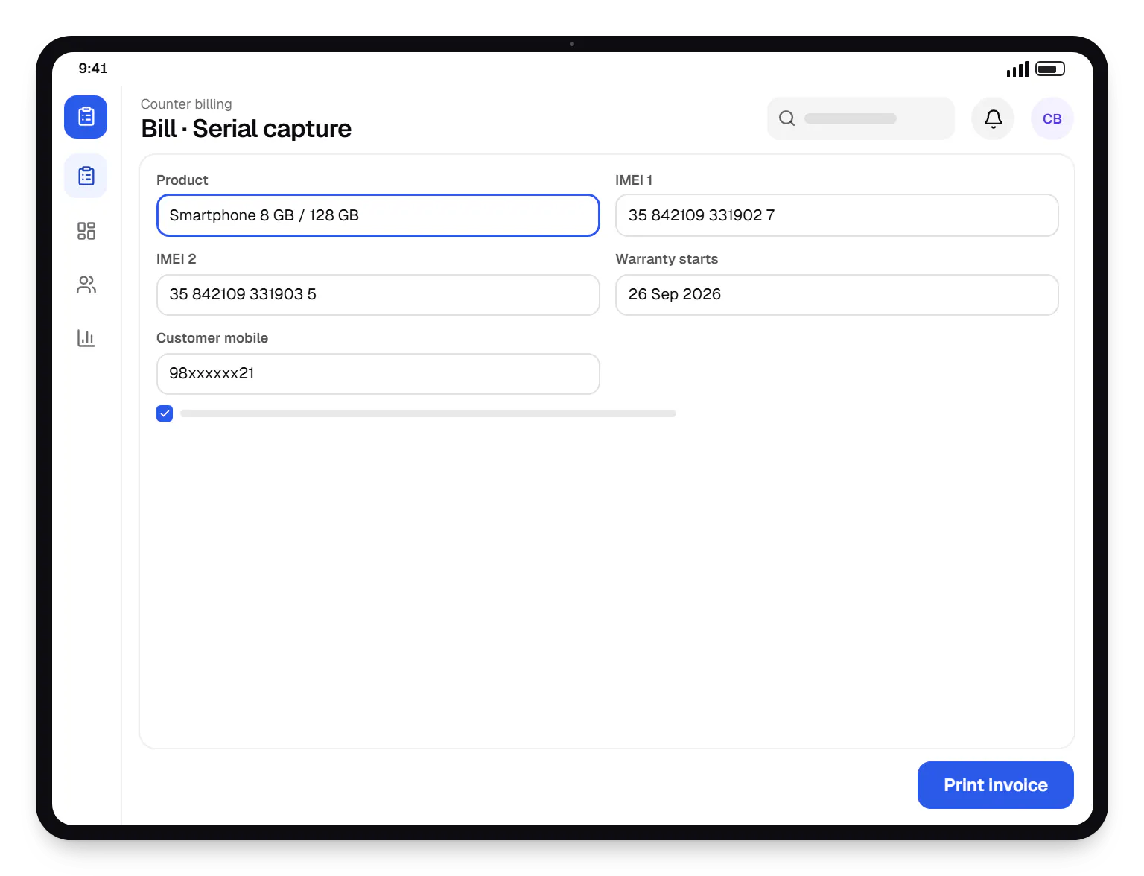This screenshot has height=876, width=1144.
Task: Click the 9:41 clock in status bar
Action: [x=93, y=69]
